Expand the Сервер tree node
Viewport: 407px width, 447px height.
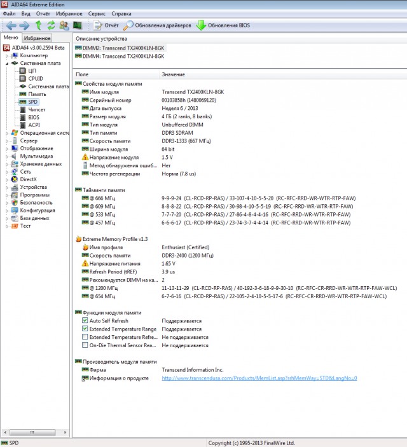tap(7, 141)
